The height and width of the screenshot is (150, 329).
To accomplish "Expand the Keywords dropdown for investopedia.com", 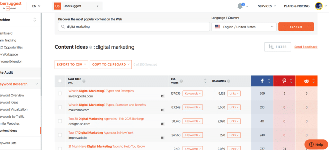I will [x=193, y=94].
